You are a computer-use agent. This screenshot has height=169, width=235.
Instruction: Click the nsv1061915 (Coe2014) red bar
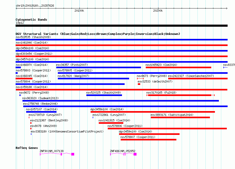pyautogui.click(x=111, y=123)
